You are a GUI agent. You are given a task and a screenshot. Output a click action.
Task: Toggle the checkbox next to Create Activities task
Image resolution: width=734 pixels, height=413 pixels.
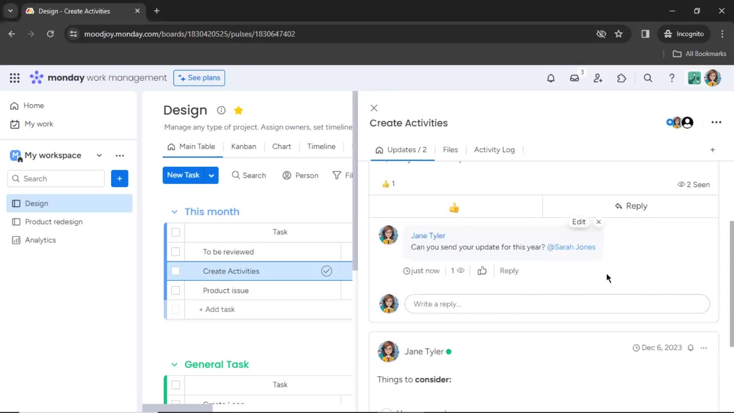coord(175,271)
